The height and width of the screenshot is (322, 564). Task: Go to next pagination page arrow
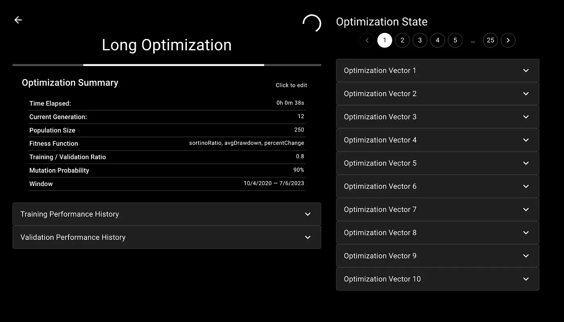508,40
